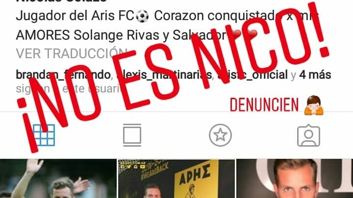Screen dimensions: 353x198
Task: Switch to the list feed view icon
Action: pyautogui.click(x=132, y=135)
